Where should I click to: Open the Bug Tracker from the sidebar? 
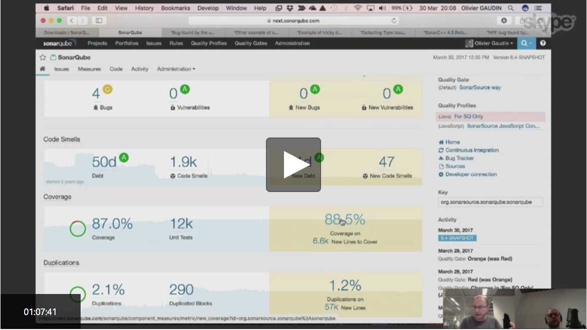[x=441, y=158]
